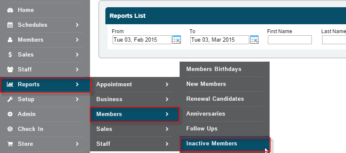Click the First Name input field
Screen dimensions: 346x153
coord(290,40)
